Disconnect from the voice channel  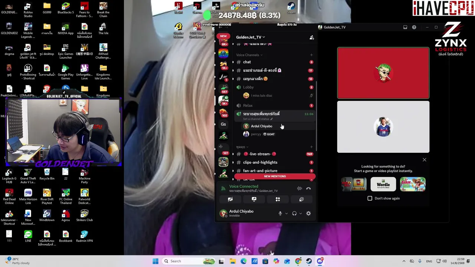pos(308,188)
